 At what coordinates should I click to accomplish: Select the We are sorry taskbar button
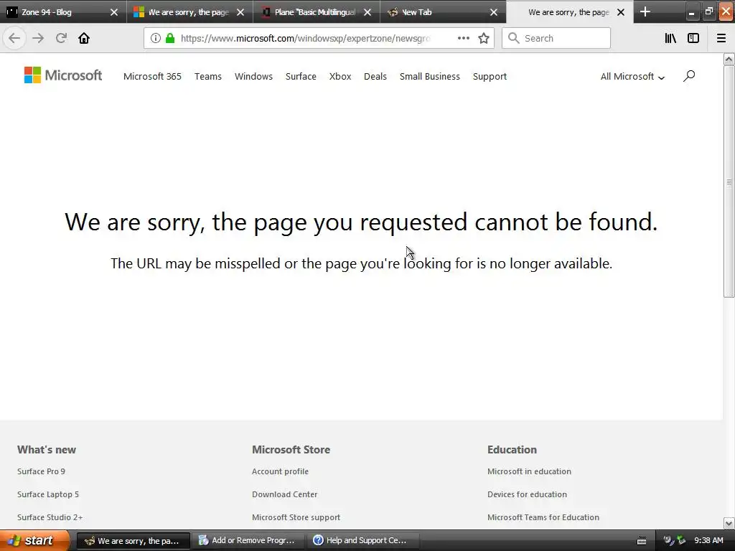[x=133, y=540]
